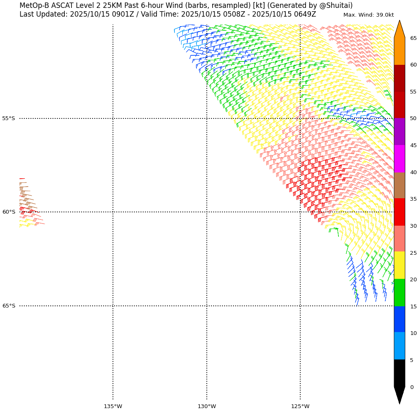Select the 65°S latitude label
Screen dimensions: 419x411
9,306
